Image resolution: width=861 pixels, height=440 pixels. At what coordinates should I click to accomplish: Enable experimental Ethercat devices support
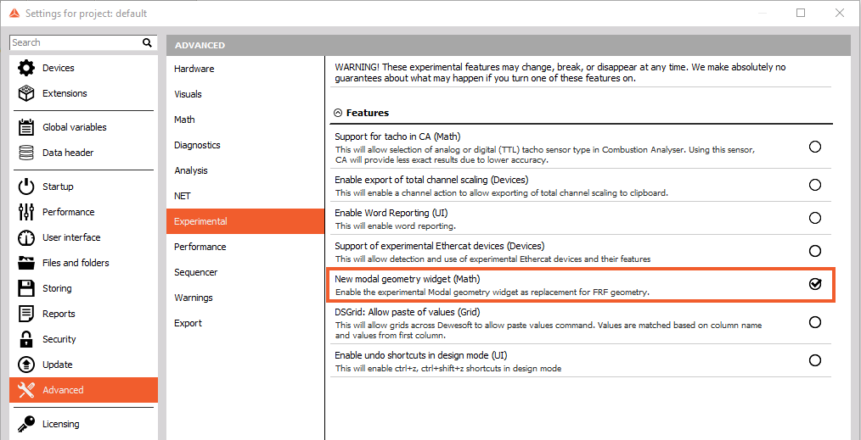815,251
